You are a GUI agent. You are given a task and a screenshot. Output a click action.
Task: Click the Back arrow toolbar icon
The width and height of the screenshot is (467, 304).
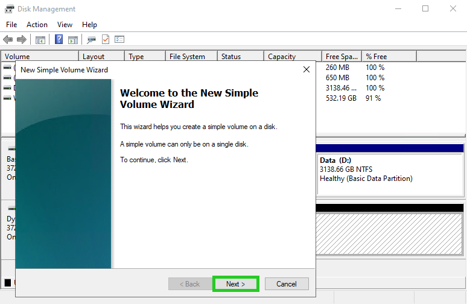click(8, 39)
